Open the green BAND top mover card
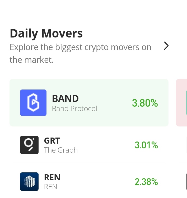Screen dimensions: 187x198 click(x=89, y=103)
